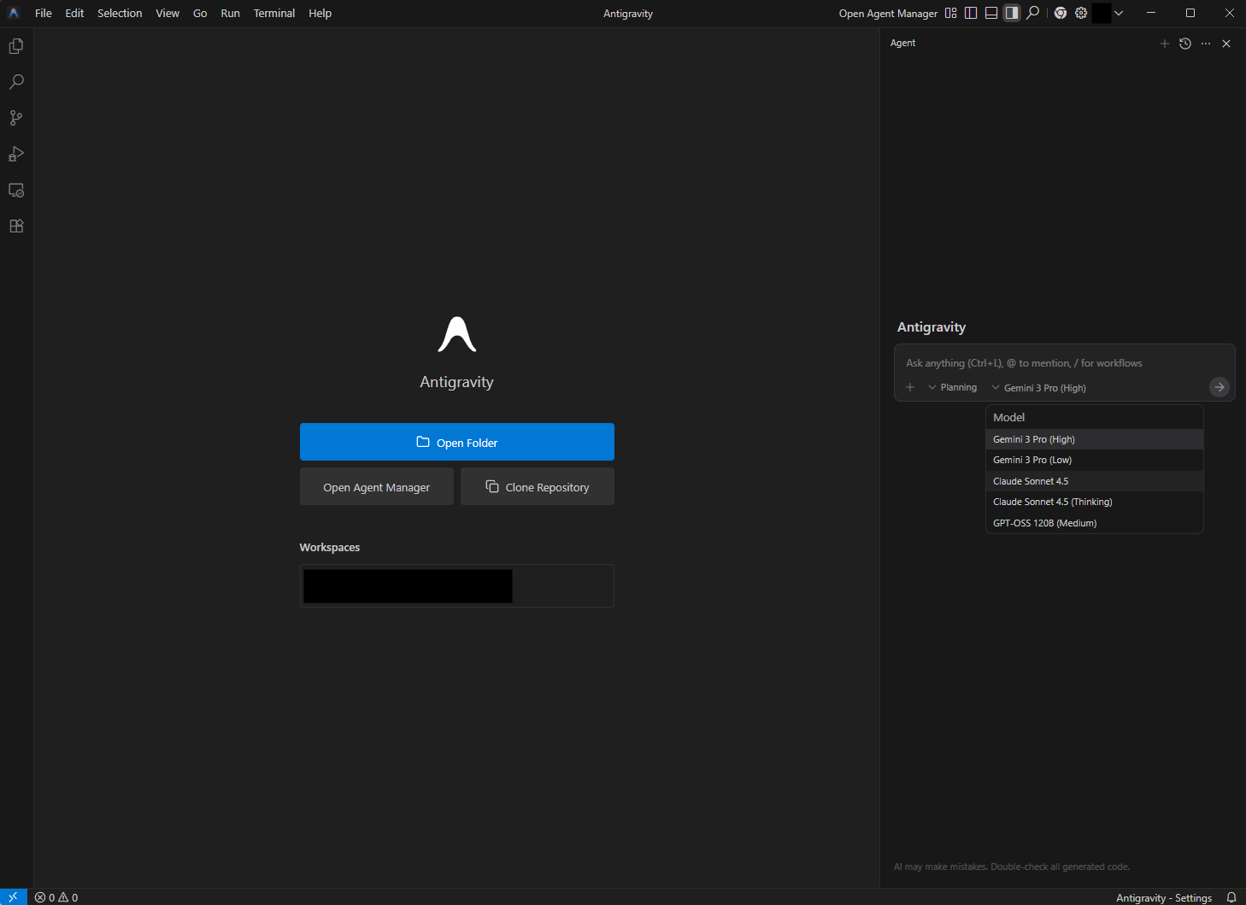
Task: Open the Terminal menu
Action: click(x=274, y=13)
